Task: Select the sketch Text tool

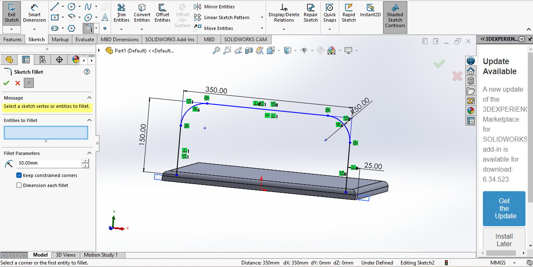Action: pyautogui.click(x=105, y=17)
